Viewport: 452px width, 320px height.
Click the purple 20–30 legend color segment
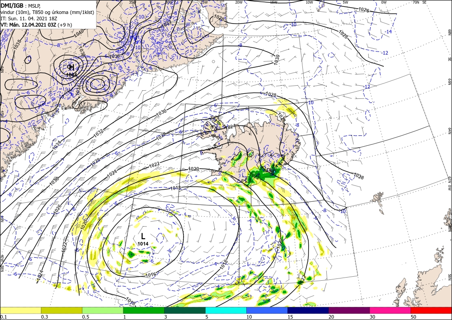click(349, 310)
